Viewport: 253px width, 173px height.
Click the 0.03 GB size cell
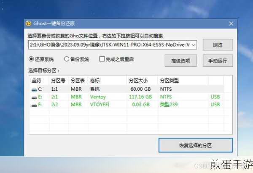141,105
